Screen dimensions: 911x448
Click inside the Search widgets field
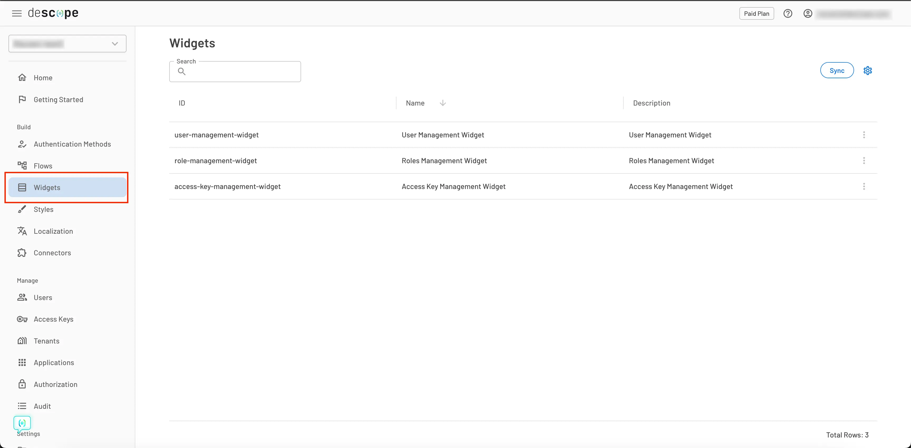point(235,72)
